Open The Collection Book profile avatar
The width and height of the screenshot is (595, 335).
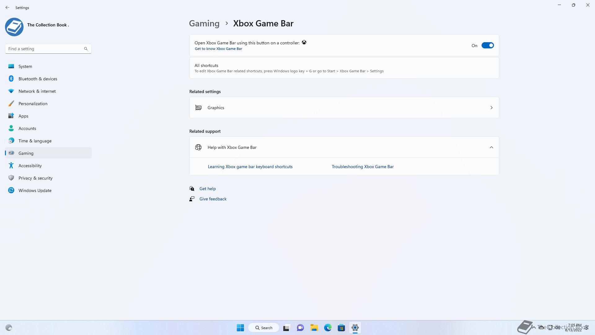click(x=14, y=27)
